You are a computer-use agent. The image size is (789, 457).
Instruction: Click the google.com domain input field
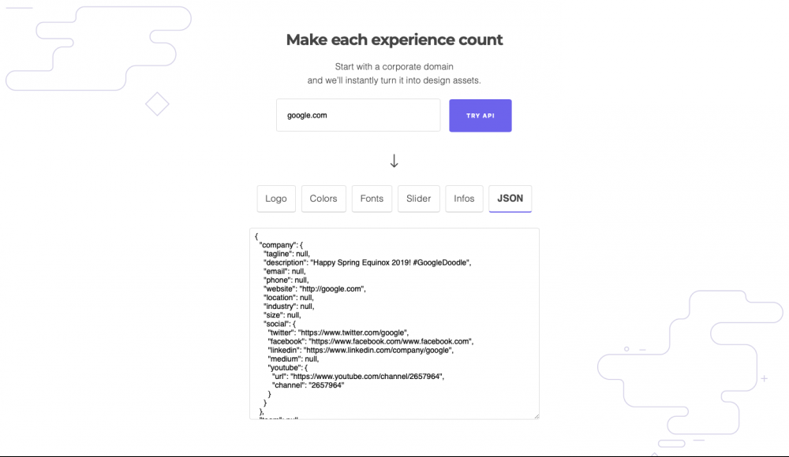357,115
